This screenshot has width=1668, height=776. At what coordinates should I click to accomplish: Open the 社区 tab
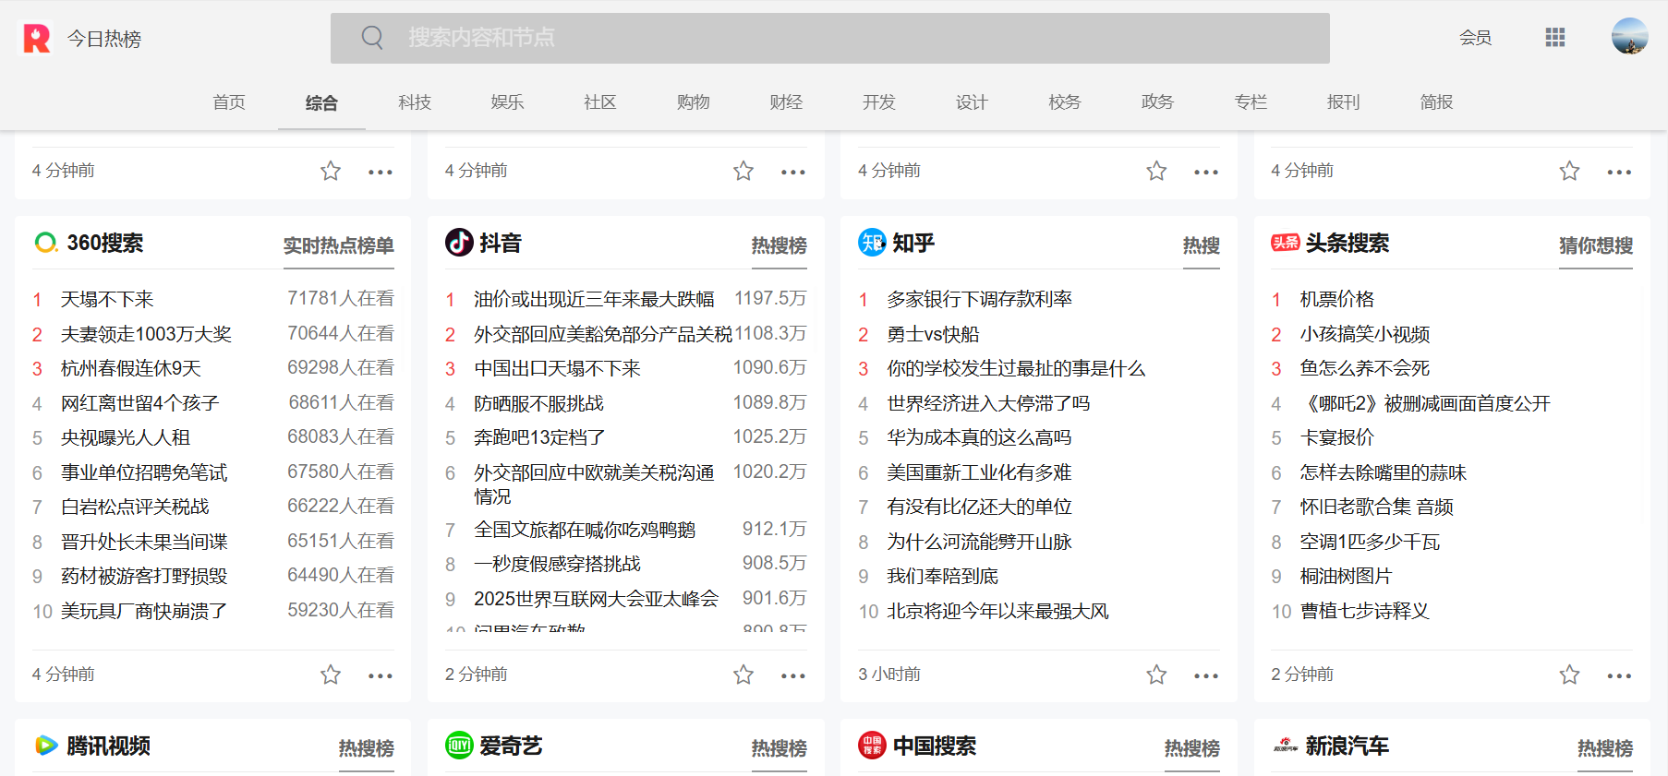point(600,102)
